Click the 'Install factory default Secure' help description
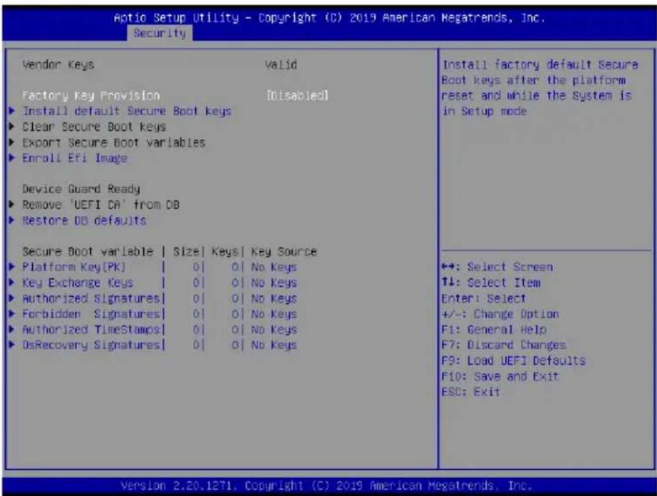The image size is (657, 496). pyautogui.click(x=540, y=64)
